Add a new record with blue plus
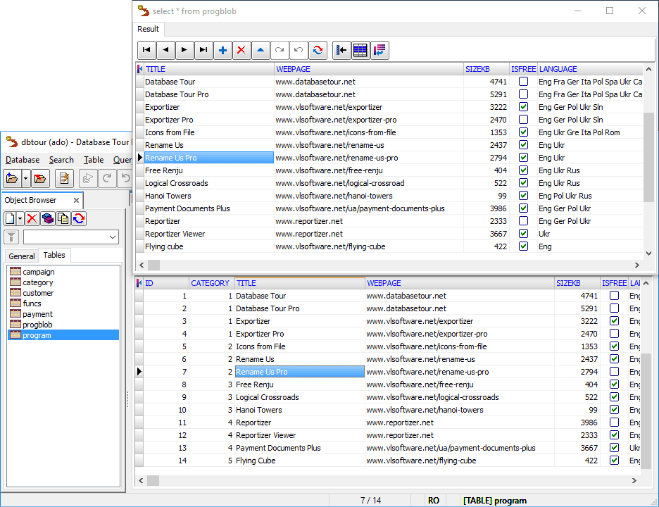The width and height of the screenshot is (659, 507). 222,50
